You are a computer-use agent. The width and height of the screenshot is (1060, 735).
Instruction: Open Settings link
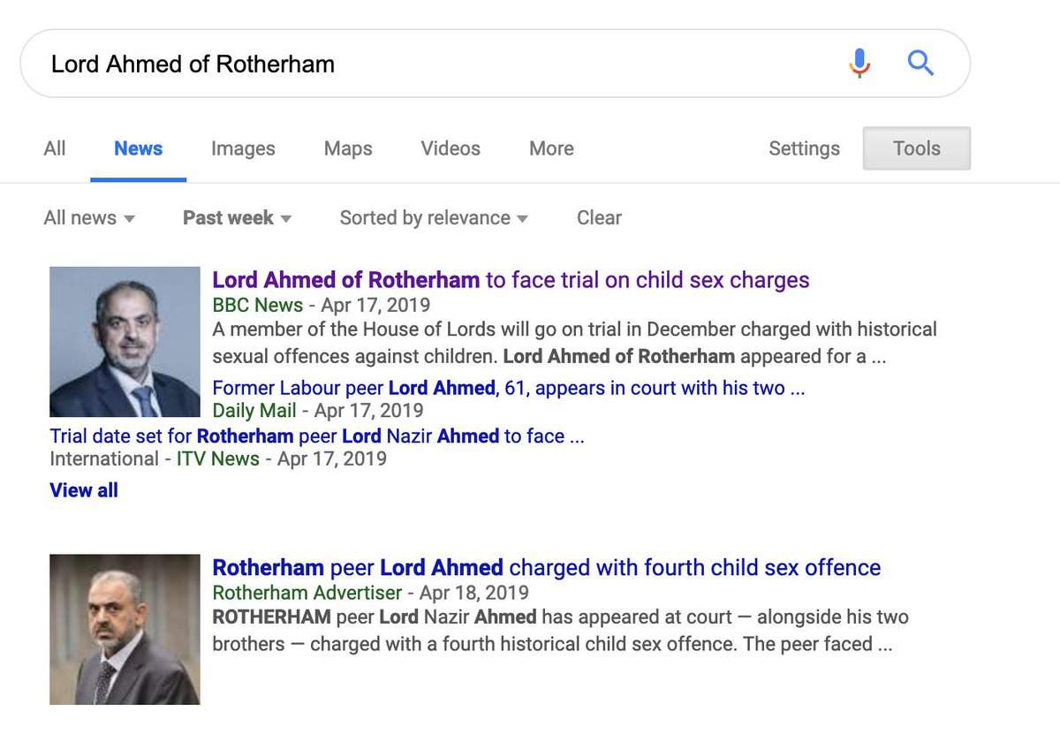[x=804, y=149]
